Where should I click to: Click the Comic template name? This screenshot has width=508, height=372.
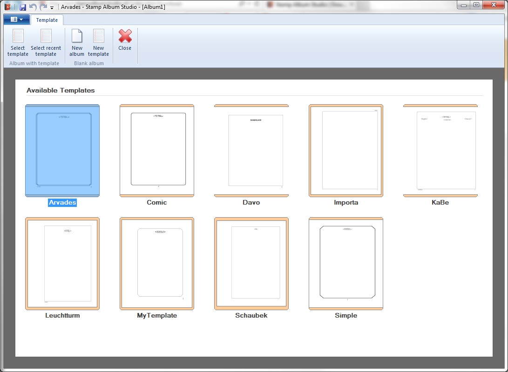(x=157, y=202)
